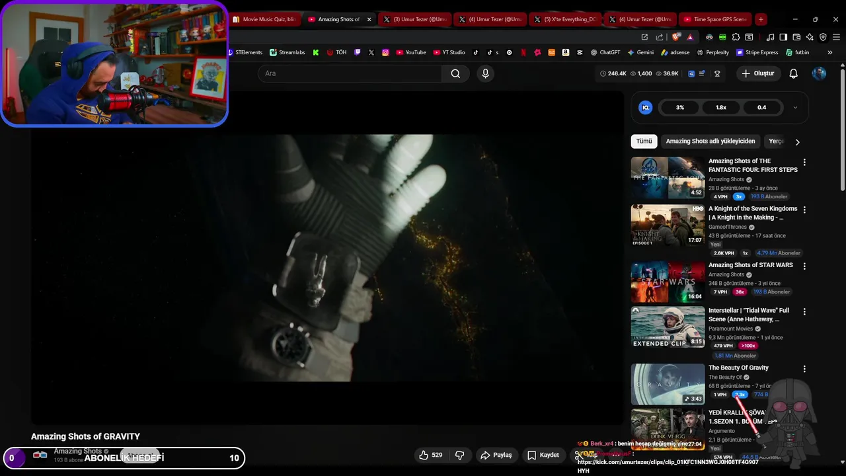Open Knight of the Seven Kingdoms thumbnail
846x476 pixels.
[668, 225]
